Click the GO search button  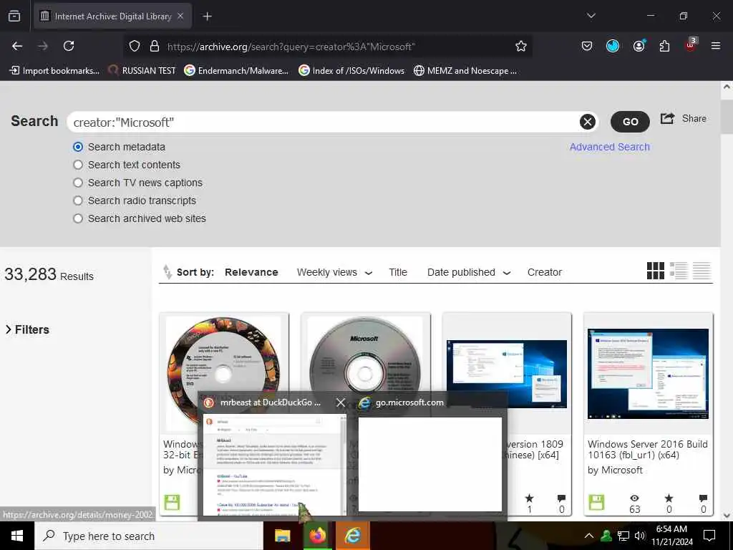click(630, 122)
